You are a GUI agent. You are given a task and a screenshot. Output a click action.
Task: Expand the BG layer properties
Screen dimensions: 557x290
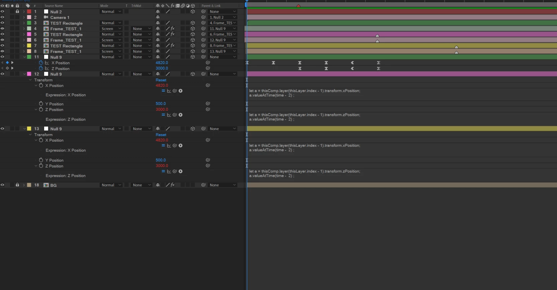(24, 185)
